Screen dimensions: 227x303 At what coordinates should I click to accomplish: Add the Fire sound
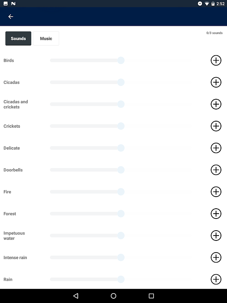(x=216, y=192)
